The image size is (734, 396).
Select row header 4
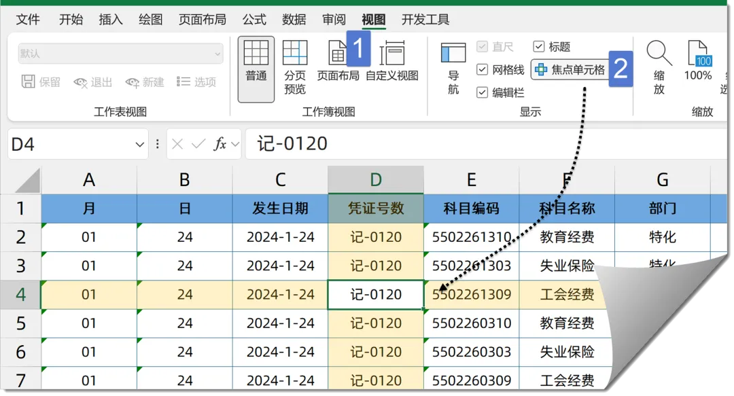click(x=20, y=295)
